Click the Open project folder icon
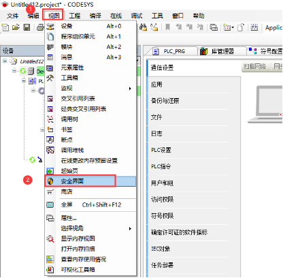 (x=16, y=28)
